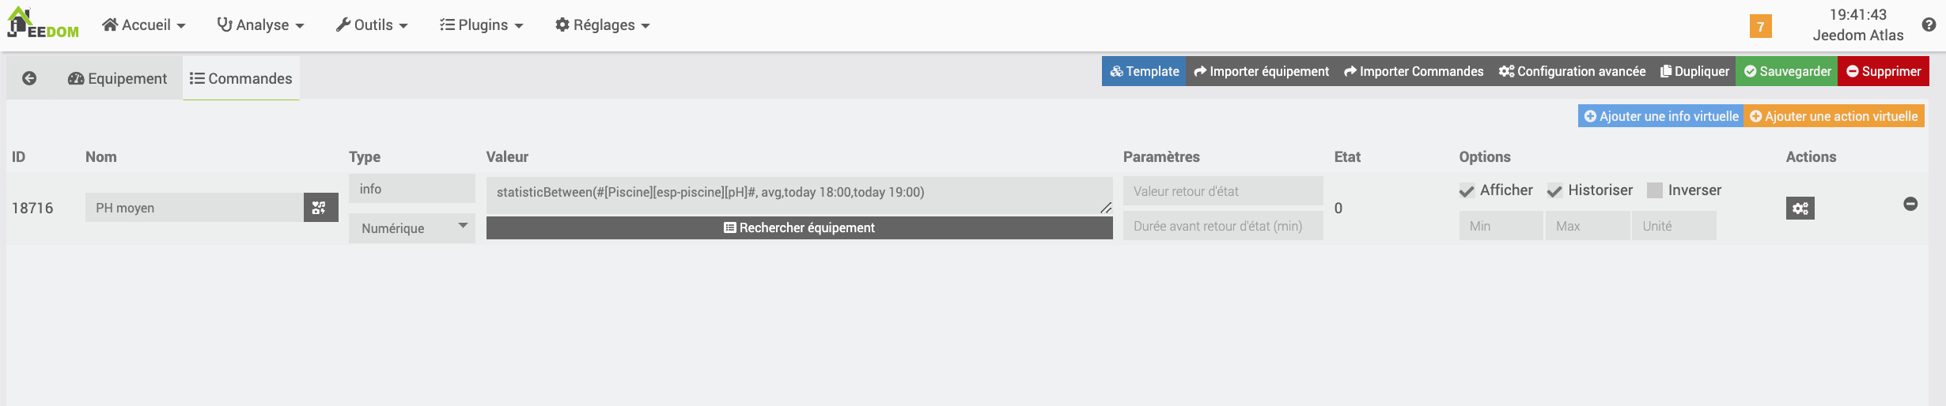Open the help question mark icon

pyautogui.click(x=1929, y=24)
